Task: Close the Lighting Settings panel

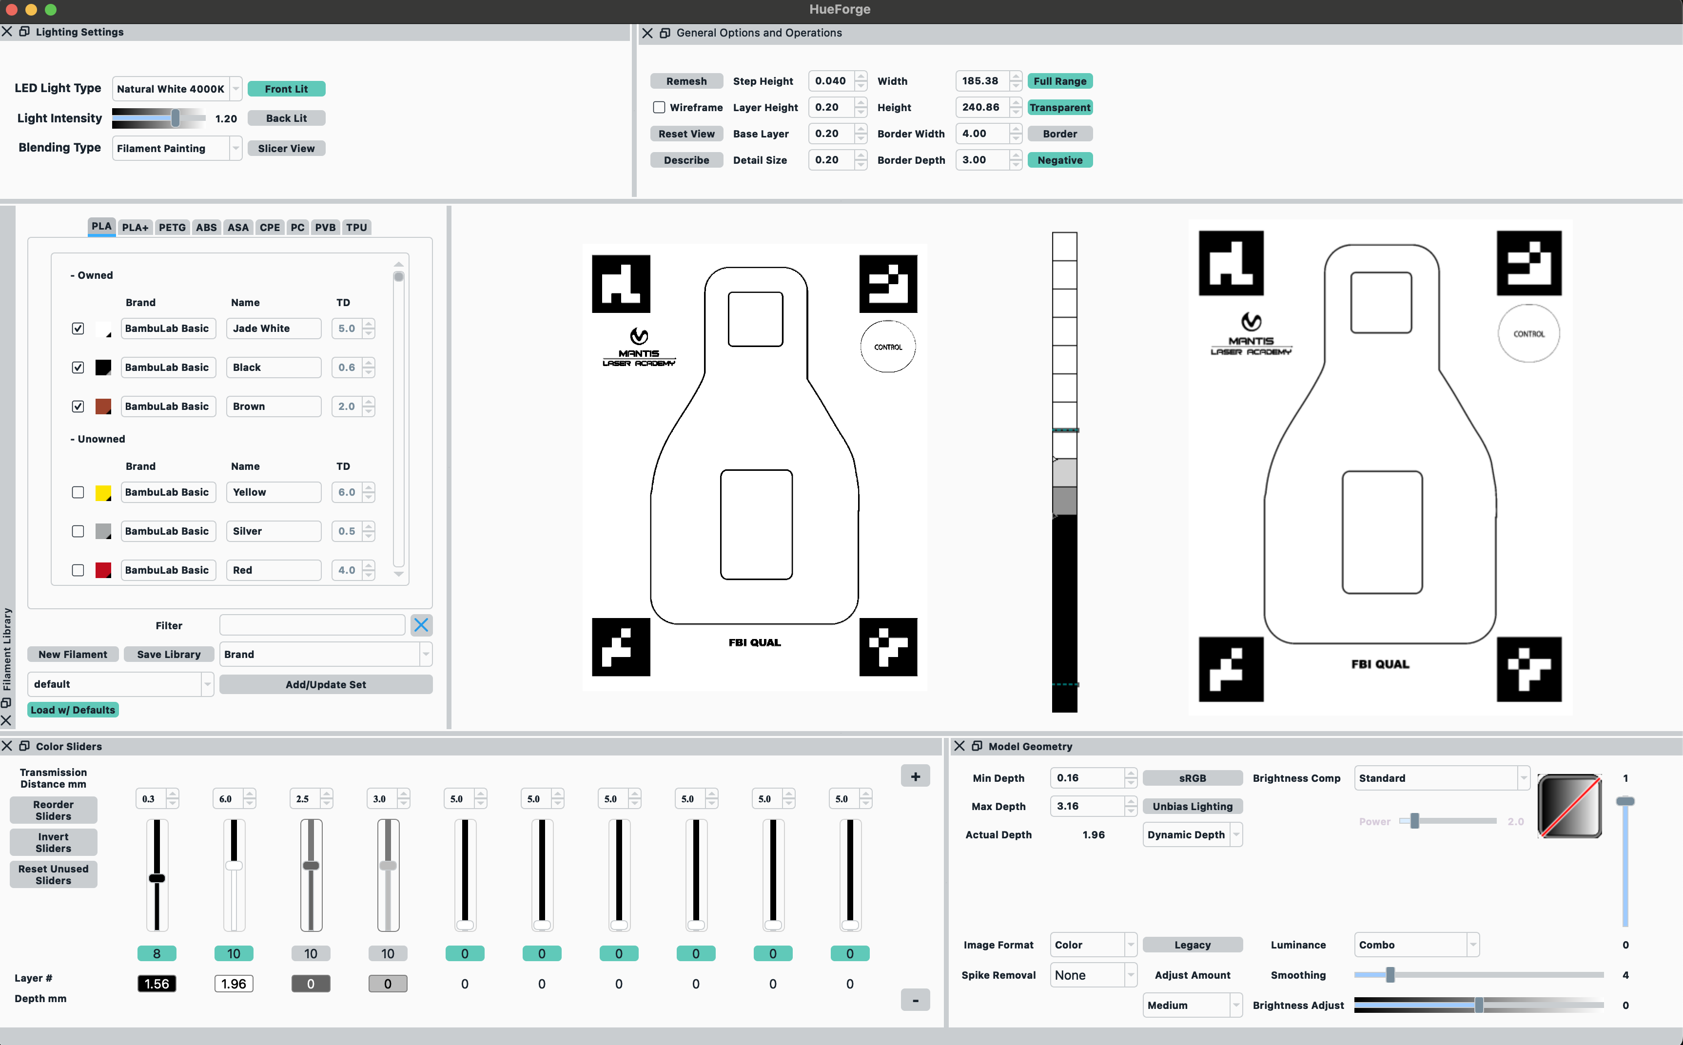Action: tap(7, 32)
